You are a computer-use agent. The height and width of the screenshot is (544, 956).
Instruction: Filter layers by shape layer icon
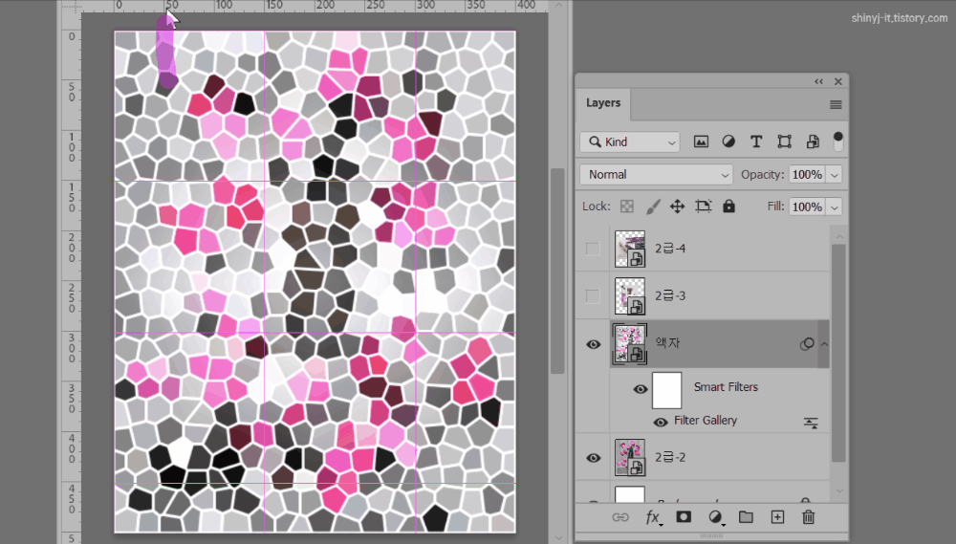[785, 142]
